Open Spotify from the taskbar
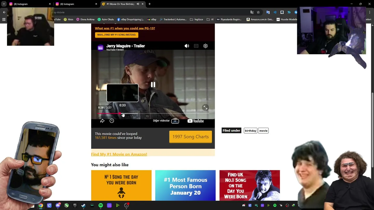This screenshot has height=210, width=374. (101, 205)
